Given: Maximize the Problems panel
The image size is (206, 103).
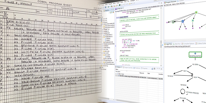Looking at the screenshot, I should pos(161,69).
